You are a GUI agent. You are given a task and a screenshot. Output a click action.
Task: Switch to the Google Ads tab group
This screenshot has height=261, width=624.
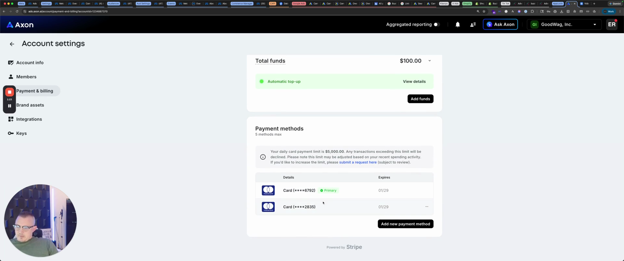click(299, 4)
